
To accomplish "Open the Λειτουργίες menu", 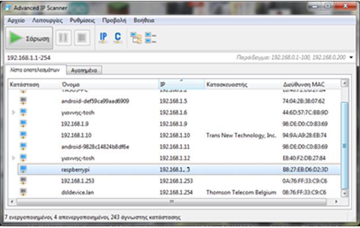I will [47, 20].
